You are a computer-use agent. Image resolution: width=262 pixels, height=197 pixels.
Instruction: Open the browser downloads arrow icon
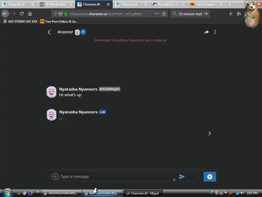click(x=231, y=14)
